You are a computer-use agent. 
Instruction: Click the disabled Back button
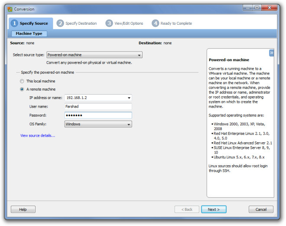tap(187, 209)
